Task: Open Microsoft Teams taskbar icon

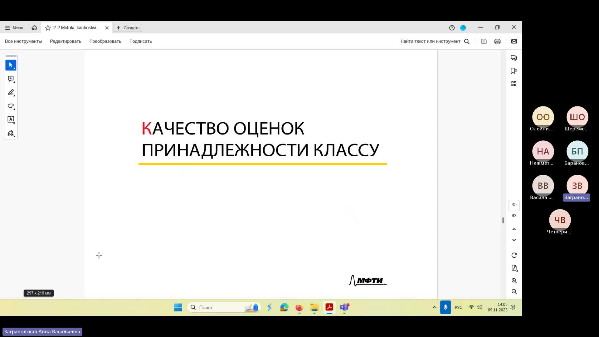Action: pyautogui.click(x=344, y=307)
